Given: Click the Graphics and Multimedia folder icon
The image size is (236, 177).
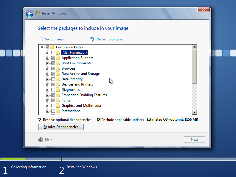Looking at the screenshot, I should [58, 106].
